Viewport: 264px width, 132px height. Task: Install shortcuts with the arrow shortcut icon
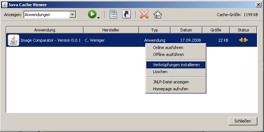126,14
